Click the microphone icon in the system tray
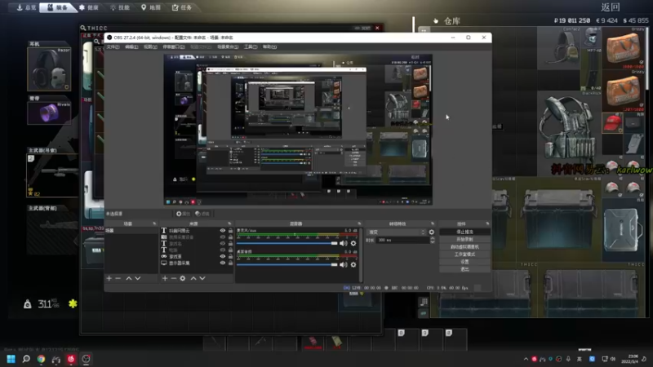Image resolution: width=653 pixels, height=367 pixels. point(568,359)
